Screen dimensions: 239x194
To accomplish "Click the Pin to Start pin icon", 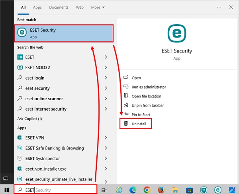I will pos(126,114).
